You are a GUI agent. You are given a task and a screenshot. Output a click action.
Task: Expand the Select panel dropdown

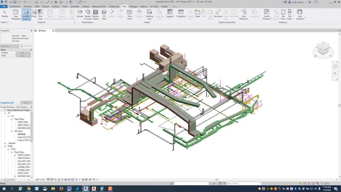[5, 22]
